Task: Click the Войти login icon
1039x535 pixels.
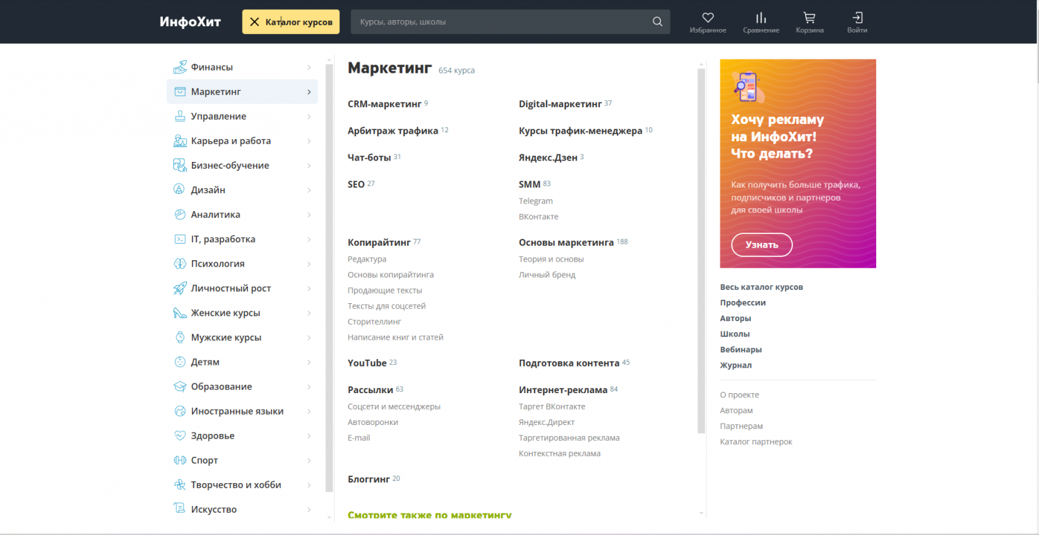Action: pyautogui.click(x=857, y=18)
